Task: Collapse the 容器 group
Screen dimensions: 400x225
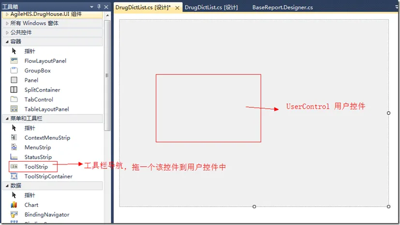Action: tap(7, 42)
